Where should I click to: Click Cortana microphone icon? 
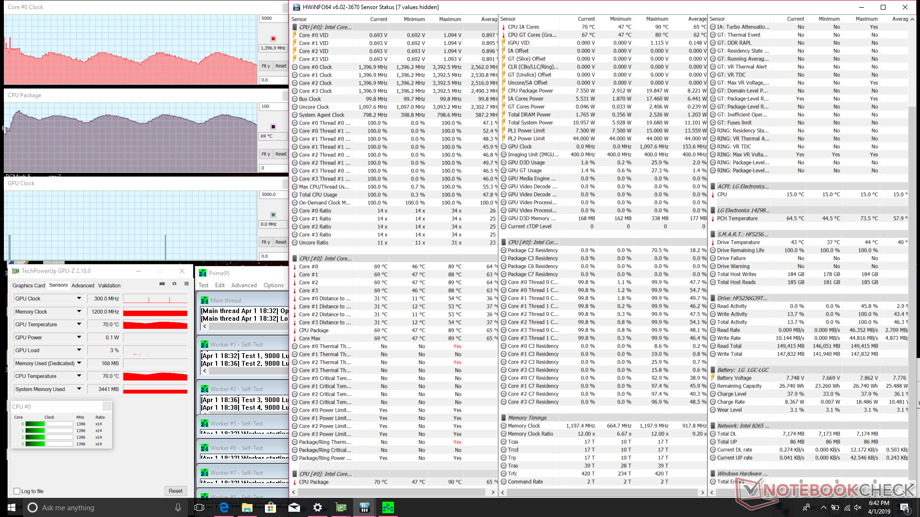178,507
